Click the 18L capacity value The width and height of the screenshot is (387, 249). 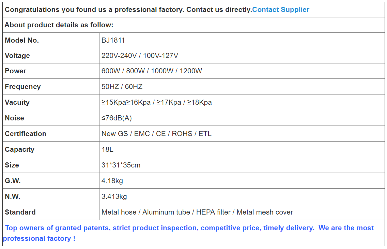[107, 149]
